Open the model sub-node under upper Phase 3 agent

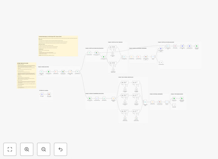113,54
